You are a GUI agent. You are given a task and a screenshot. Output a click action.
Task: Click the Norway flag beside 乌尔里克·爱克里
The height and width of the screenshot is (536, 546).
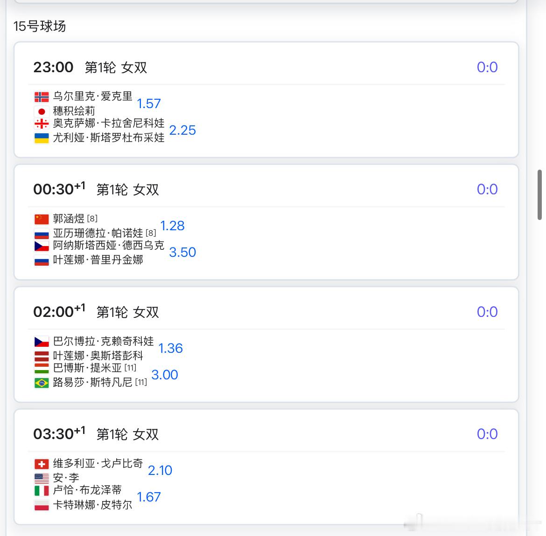(x=42, y=96)
